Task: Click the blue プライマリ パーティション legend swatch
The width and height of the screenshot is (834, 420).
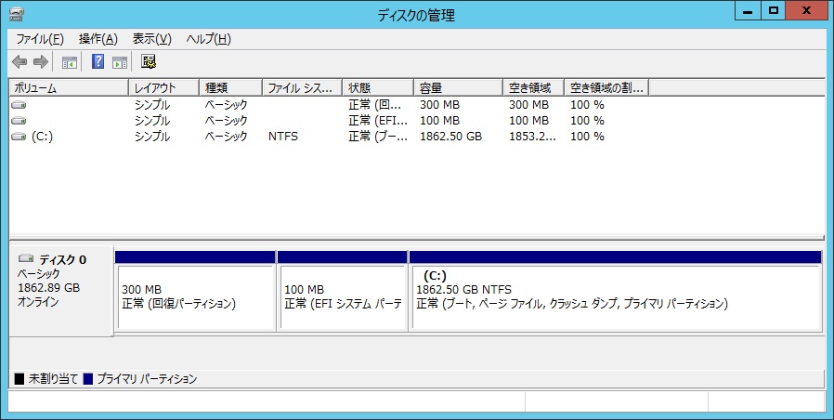Action: (88, 379)
